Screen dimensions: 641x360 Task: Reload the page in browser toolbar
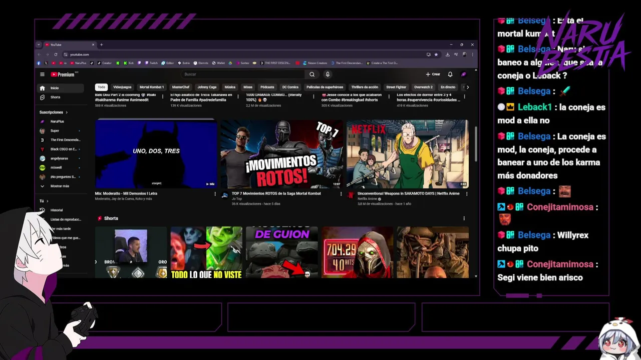56,54
